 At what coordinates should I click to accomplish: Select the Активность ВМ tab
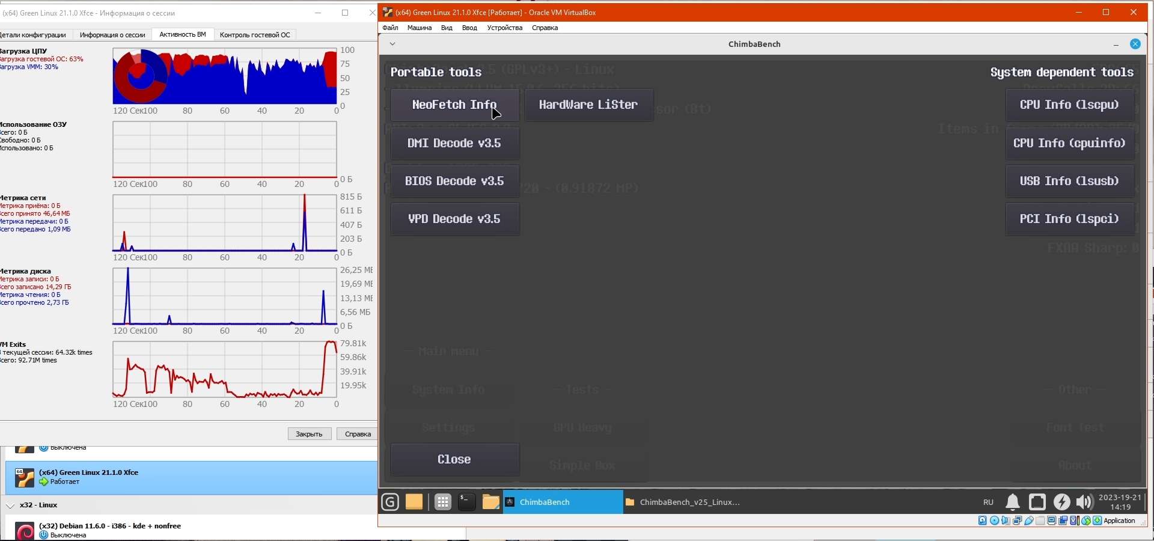tap(183, 34)
